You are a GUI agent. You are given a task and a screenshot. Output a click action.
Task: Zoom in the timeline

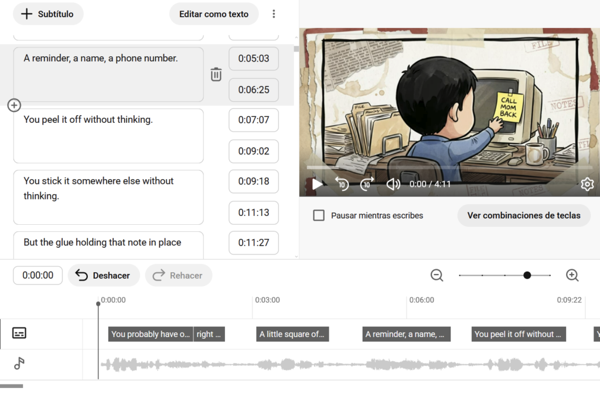click(x=572, y=275)
